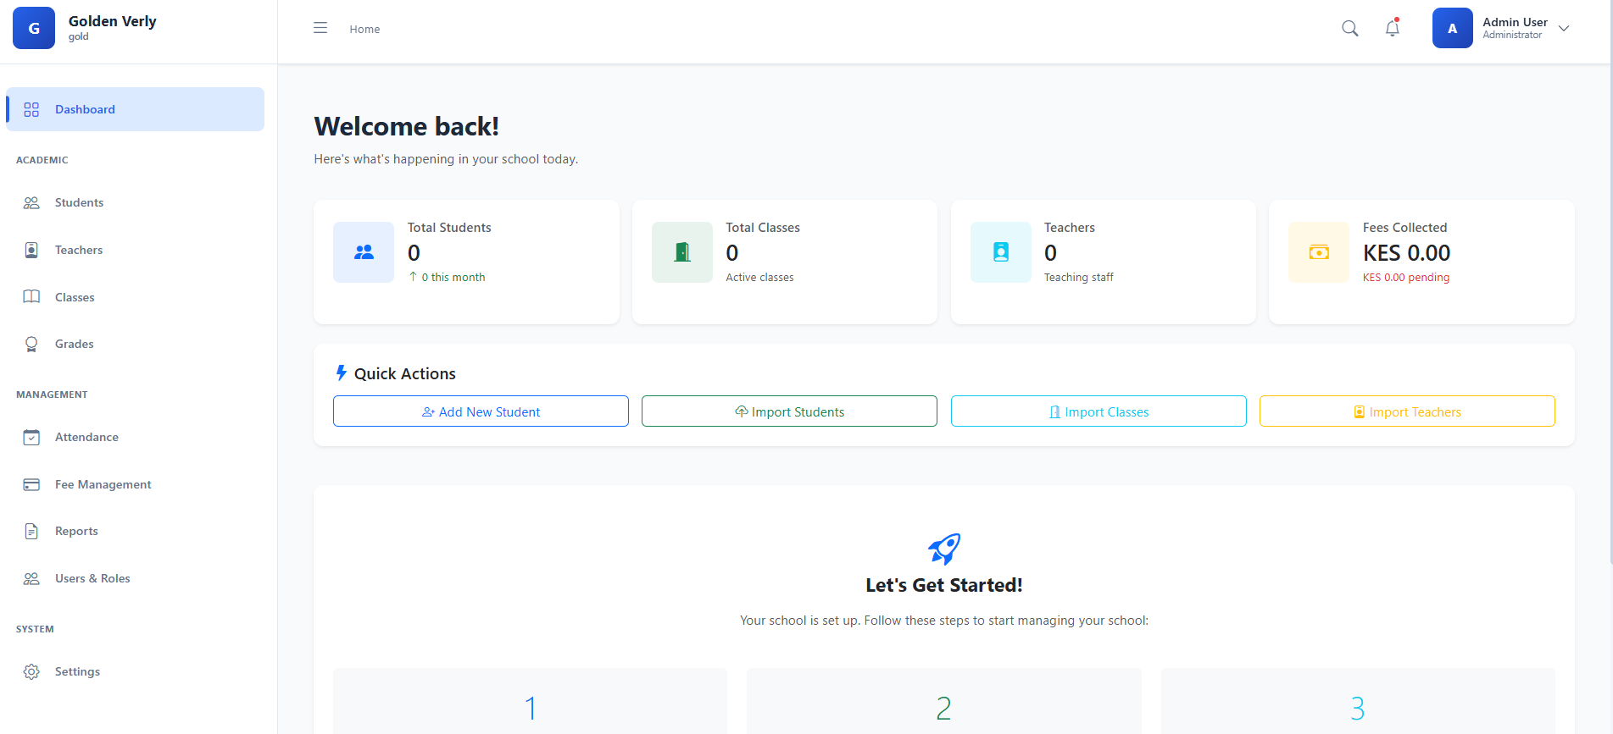Click the 'Total Students' card title
The height and width of the screenshot is (734, 1613).
(449, 228)
